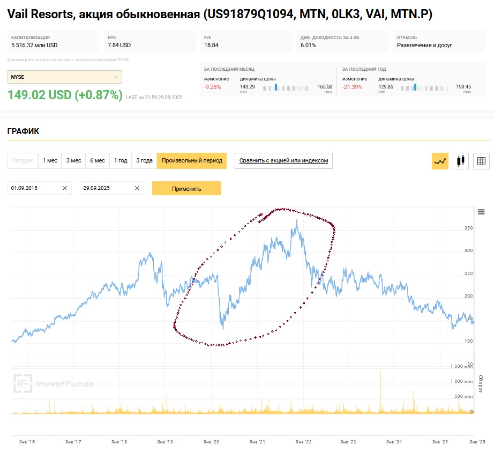Clear the end date 29.09.2025
This screenshot has width=494, height=452.
(x=137, y=188)
